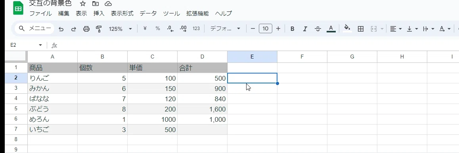Open the 挿入 menu
Viewport: 459px width, 153px height.
coord(99,13)
